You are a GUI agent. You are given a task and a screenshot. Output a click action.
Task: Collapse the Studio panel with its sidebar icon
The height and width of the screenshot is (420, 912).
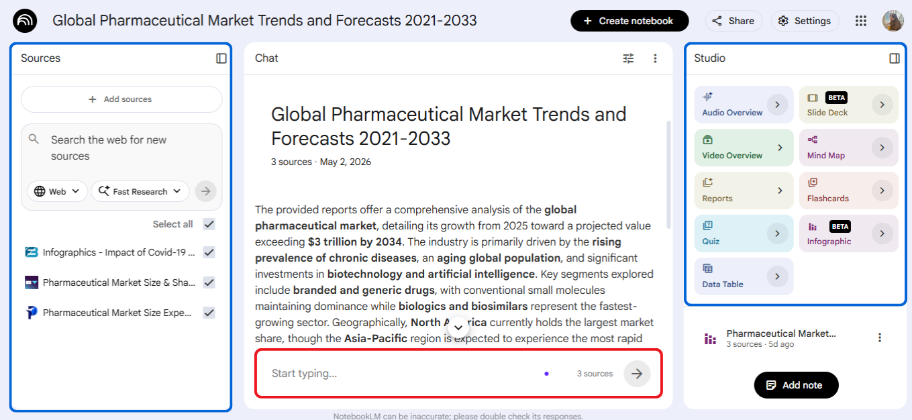coord(894,58)
